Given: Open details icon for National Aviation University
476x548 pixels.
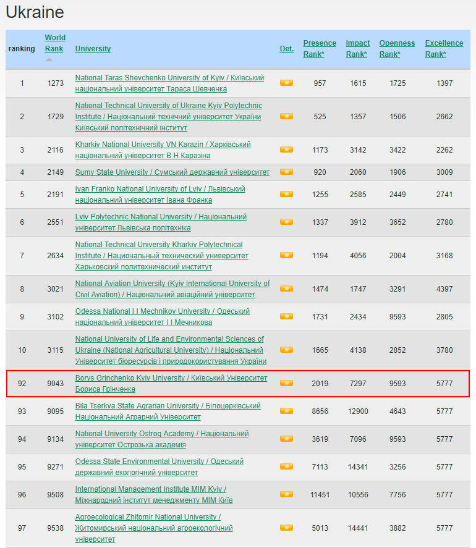Looking at the screenshot, I should pos(286,289).
